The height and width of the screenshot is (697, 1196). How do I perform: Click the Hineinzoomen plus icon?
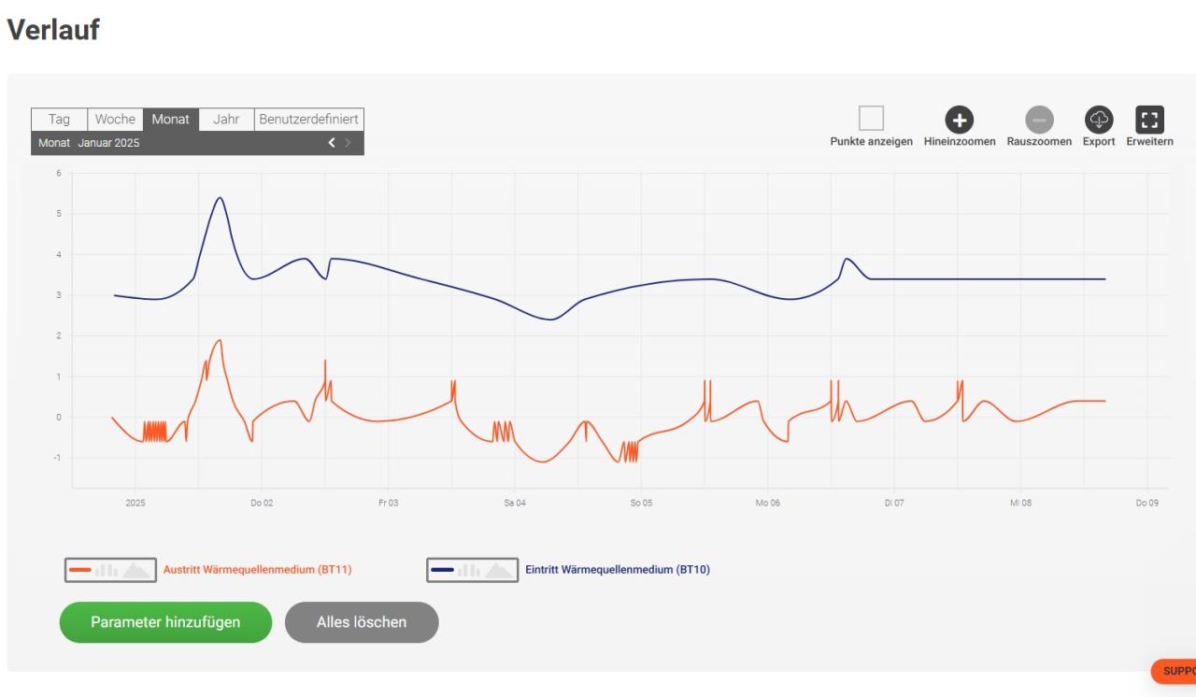pos(960,120)
